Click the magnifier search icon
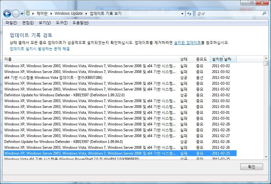This screenshot has height=184, width=271. pos(264,13)
